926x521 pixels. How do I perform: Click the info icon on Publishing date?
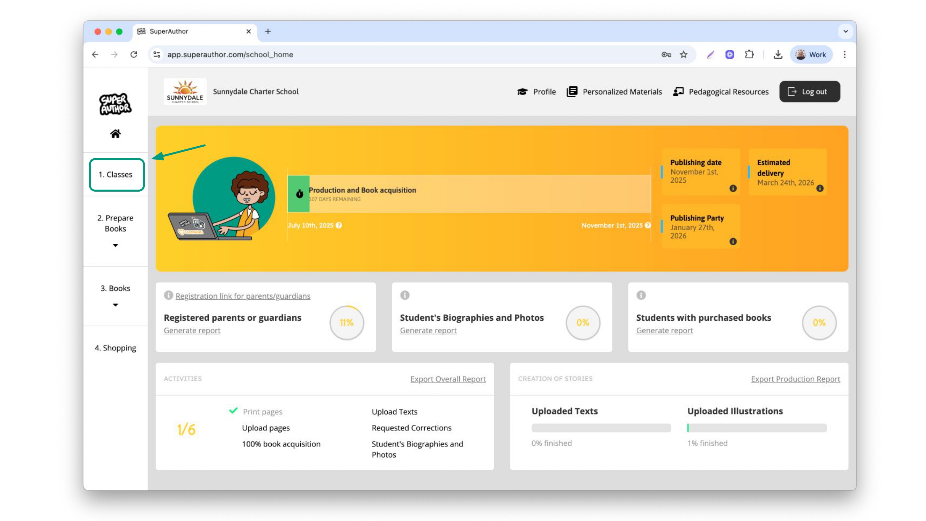(733, 188)
